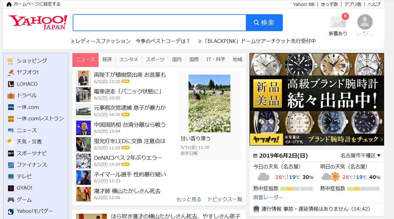The image size is (394, 219).
Task: Open headline 元事務次官逮捕 息子が暴力か
Action: [x=130, y=108]
